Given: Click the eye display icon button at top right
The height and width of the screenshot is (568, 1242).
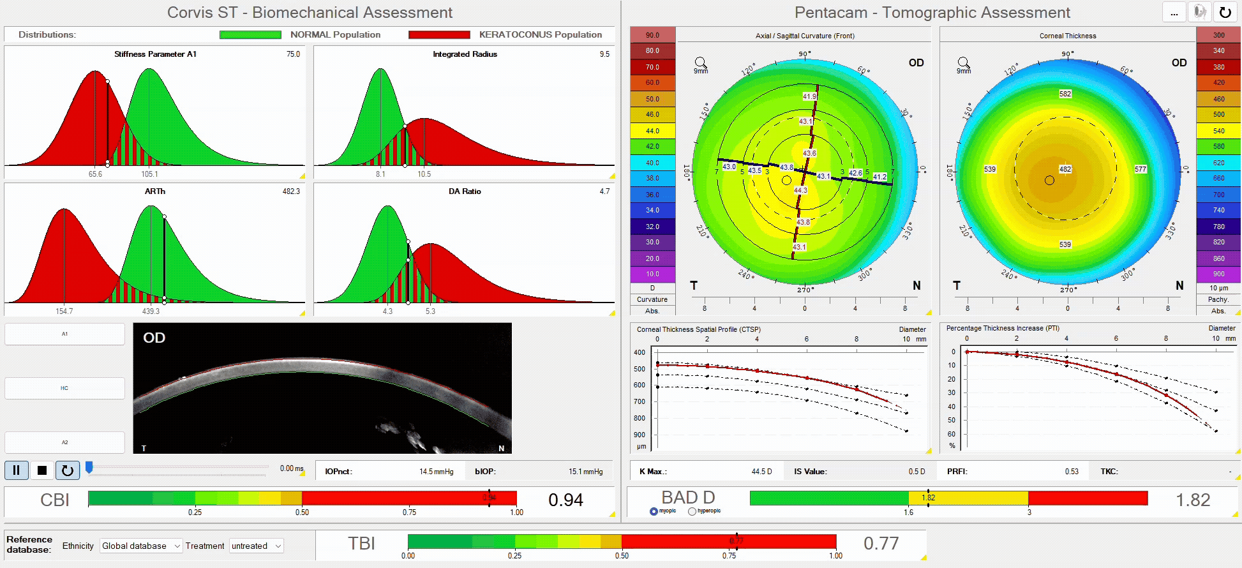Looking at the screenshot, I should (x=1200, y=12).
